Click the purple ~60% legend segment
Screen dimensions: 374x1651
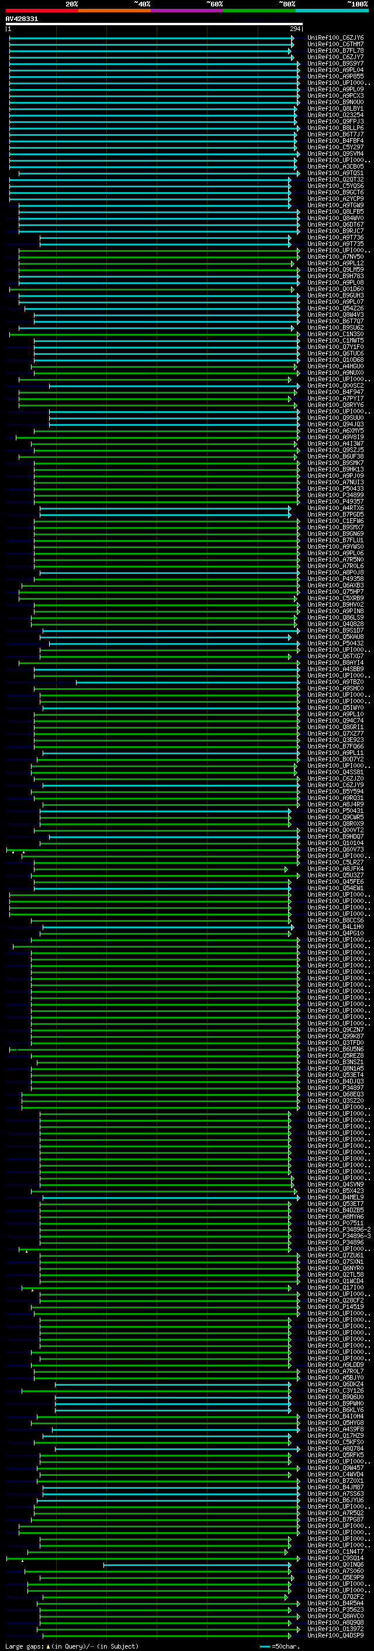188,11
